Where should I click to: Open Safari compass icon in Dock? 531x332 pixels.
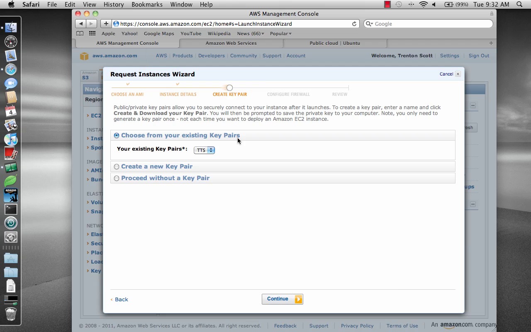pyautogui.click(x=11, y=70)
